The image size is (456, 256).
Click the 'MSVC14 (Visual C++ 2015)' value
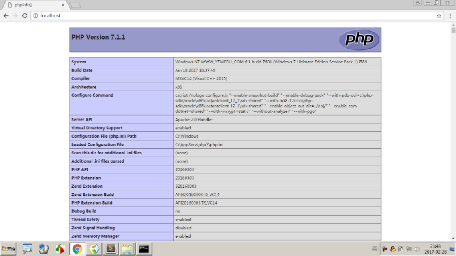click(201, 78)
